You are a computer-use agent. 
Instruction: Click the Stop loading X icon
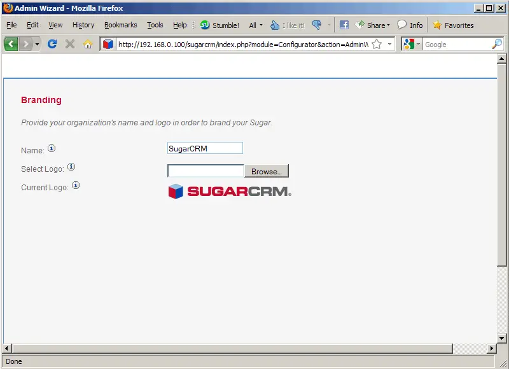click(x=70, y=44)
